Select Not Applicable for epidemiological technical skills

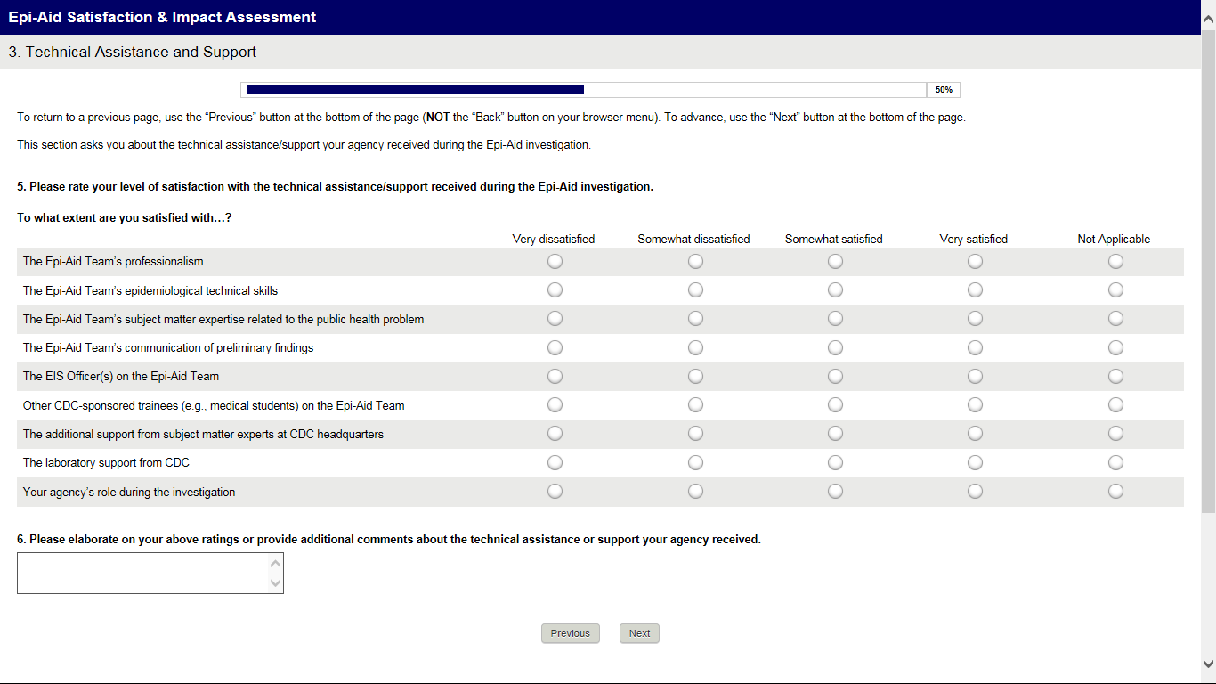[x=1115, y=290]
